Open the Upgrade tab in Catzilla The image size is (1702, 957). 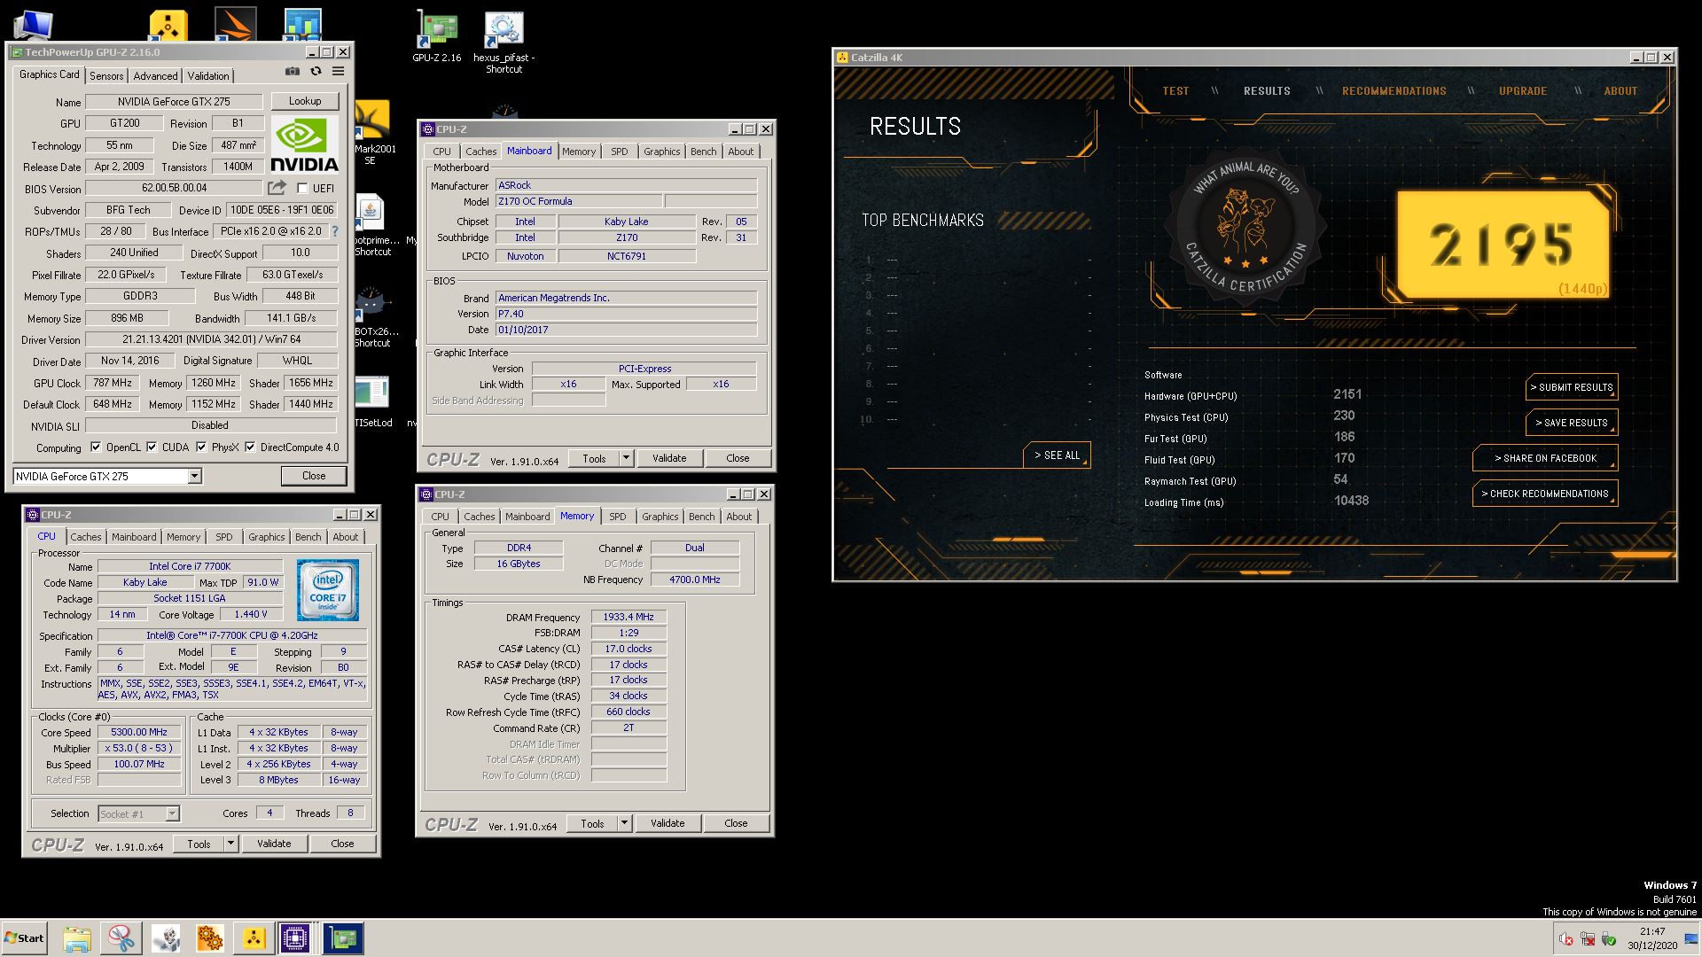pos(1523,91)
